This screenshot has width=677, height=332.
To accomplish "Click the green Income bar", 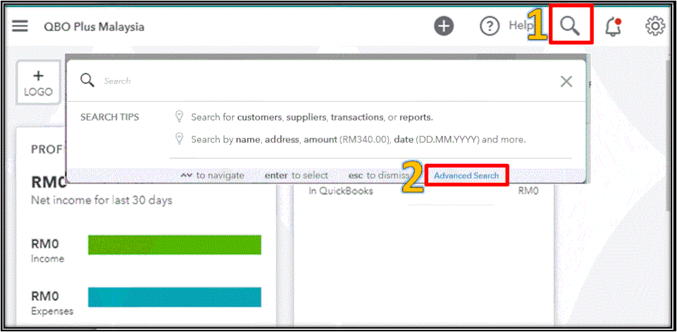I will (x=175, y=245).
